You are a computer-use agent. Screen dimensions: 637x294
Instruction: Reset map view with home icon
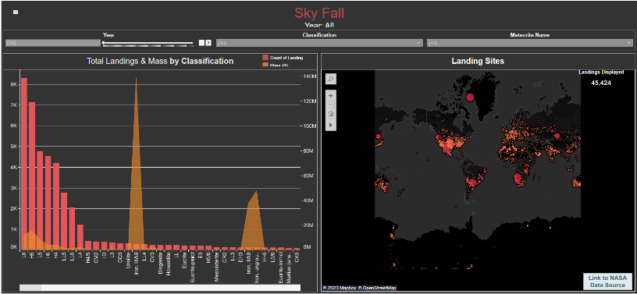(x=331, y=113)
